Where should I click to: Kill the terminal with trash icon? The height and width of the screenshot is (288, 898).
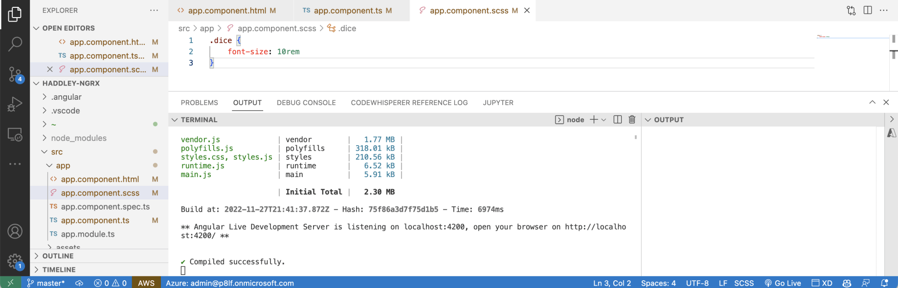[x=632, y=120]
